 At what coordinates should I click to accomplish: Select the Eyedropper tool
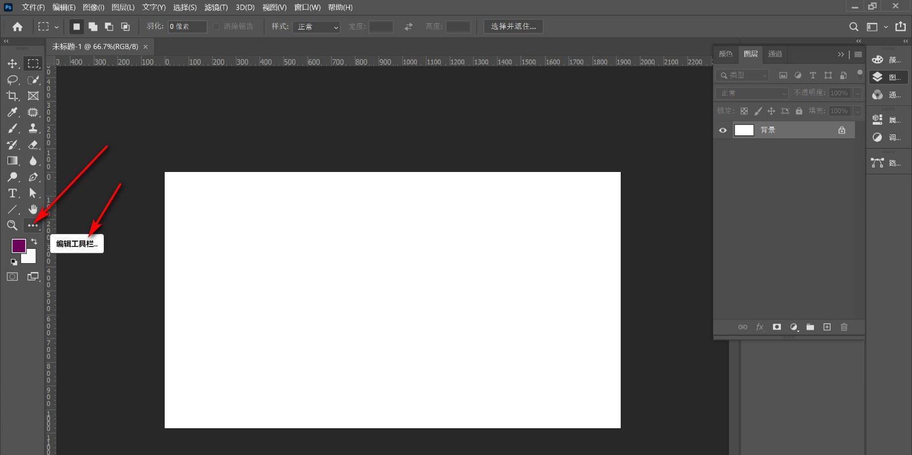click(x=12, y=112)
